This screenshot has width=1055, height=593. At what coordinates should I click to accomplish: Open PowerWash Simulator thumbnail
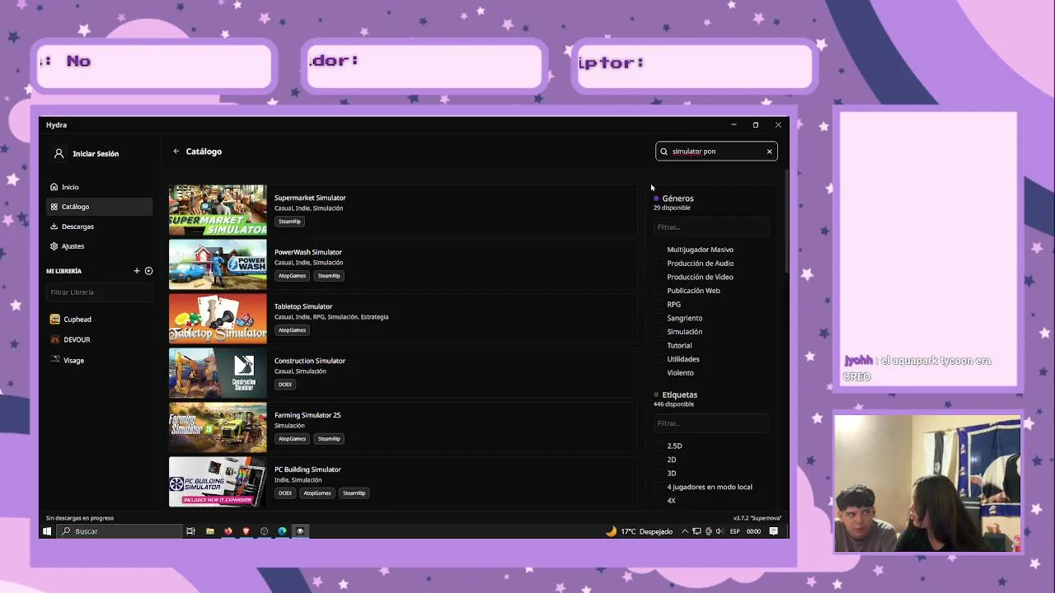[218, 264]
